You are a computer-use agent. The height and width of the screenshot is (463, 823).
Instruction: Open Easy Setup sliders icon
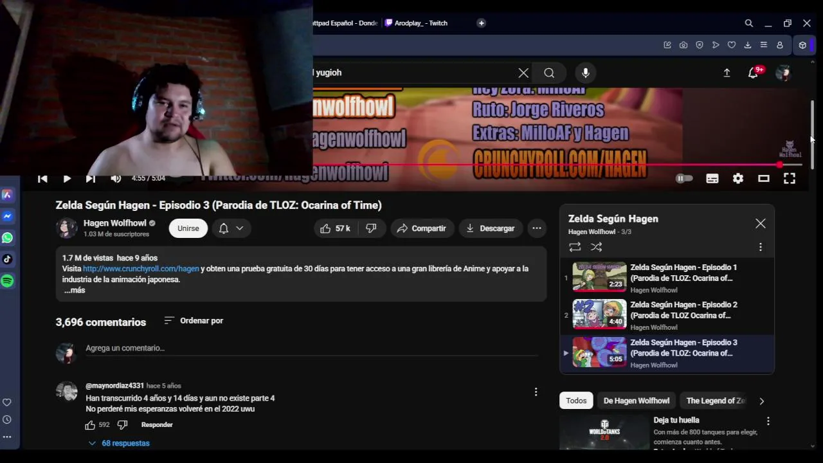coord(764,45)
